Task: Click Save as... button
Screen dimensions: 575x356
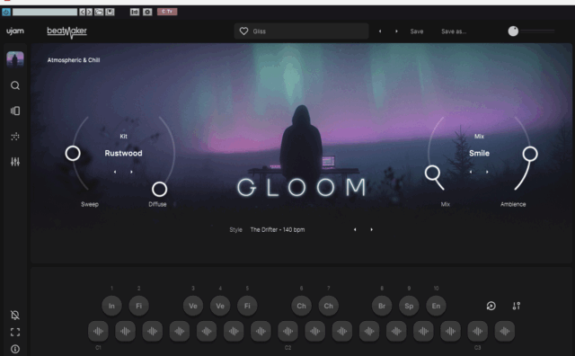Action: [x=454, y=31]
